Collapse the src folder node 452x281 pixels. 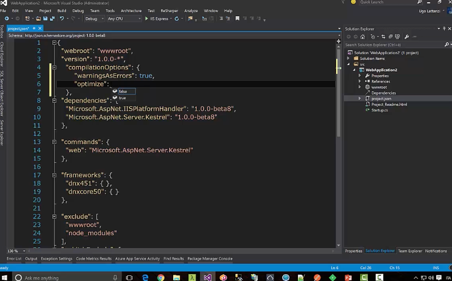(348, 64)
